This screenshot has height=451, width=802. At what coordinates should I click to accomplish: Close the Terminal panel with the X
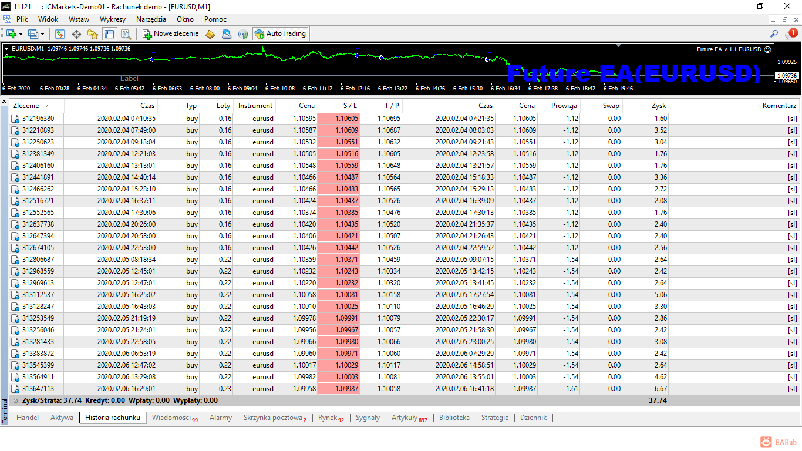coord(4,102)
